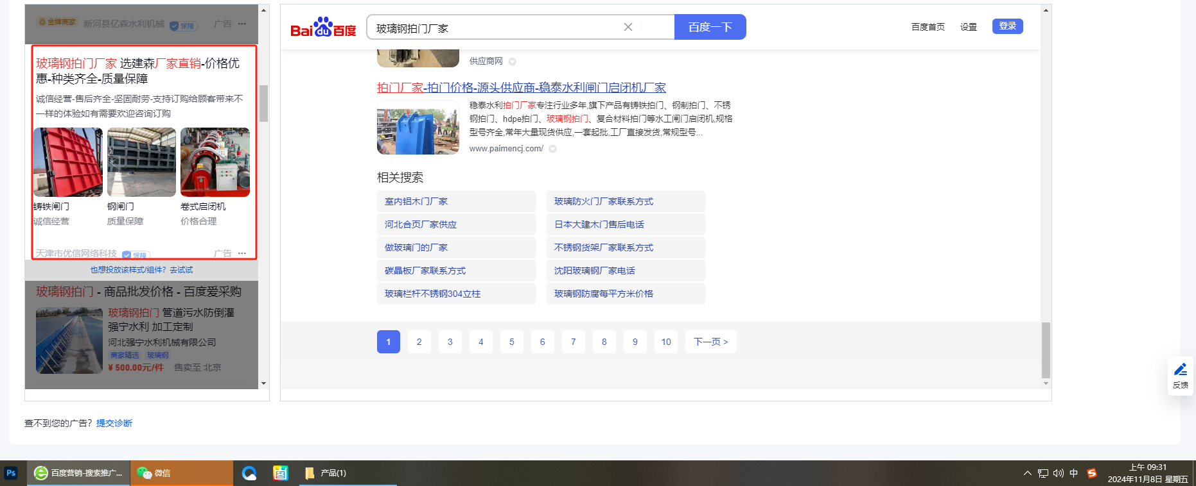Click related search 玻璃钢防腐每平方米价格
Viewport: 1196px width, 486px height.
click(603, 294)
